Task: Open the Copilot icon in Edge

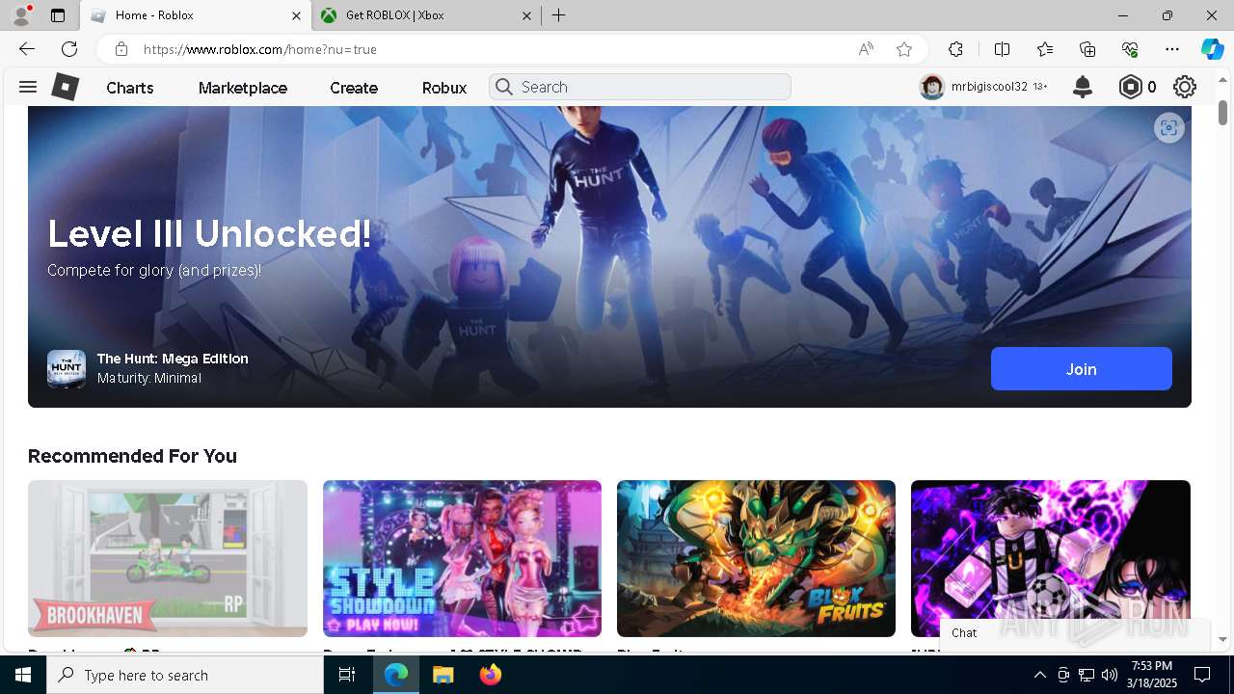Action: 1212,49
